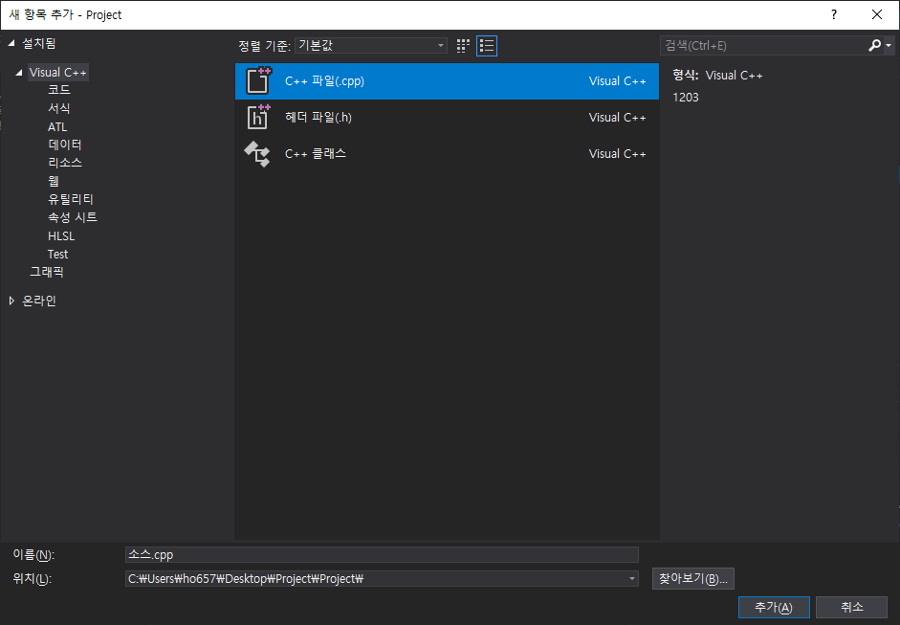Click the 찾아보기(B)... browse button
900x625 pixels.
click(692, 578)
